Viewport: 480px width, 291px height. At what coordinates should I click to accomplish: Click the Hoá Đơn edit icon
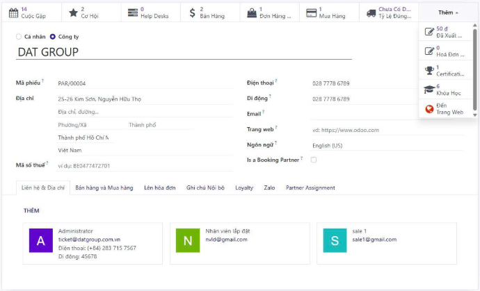[x=429, y=51]
